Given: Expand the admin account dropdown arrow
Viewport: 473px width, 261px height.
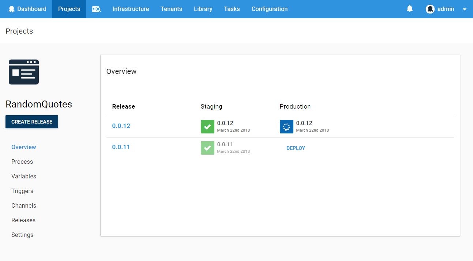Looking at the screenshot, I should coord(464,9).
